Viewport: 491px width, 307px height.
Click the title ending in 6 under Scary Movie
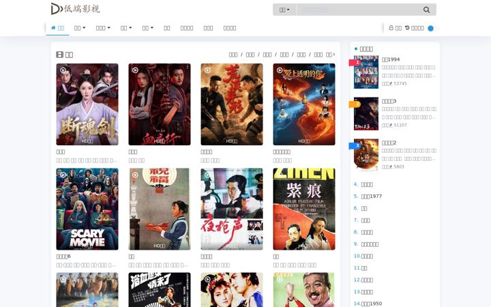click(x=63, y=257)
